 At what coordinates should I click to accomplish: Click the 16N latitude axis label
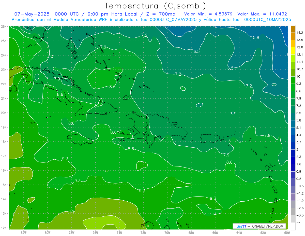4,170
